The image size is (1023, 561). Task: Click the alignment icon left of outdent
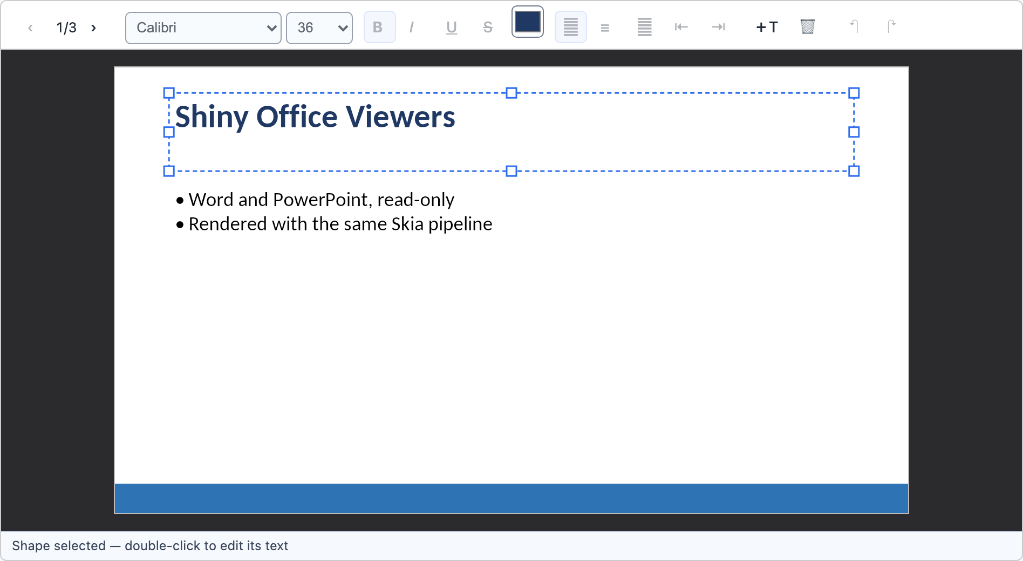coord(644,27)
